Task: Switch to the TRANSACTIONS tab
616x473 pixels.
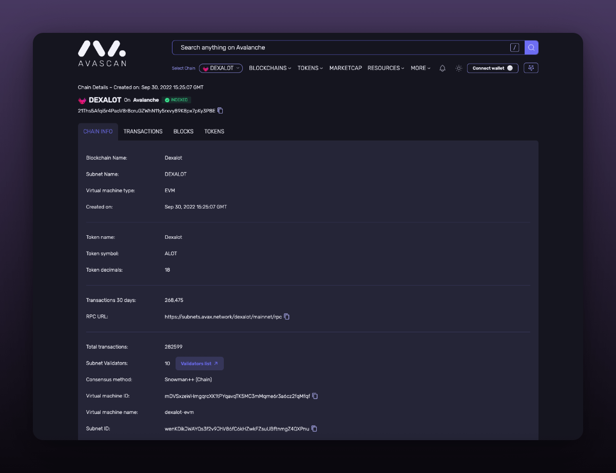Action: pyautogui.click(x=143, y=131)
